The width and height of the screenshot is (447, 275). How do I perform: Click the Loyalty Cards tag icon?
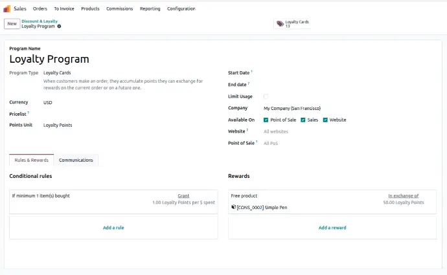[x=281, y=24]
